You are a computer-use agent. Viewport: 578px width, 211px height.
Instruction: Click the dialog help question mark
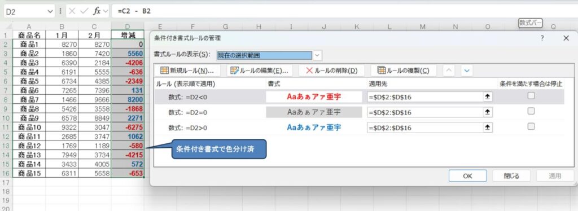click(x=542, y=38)
